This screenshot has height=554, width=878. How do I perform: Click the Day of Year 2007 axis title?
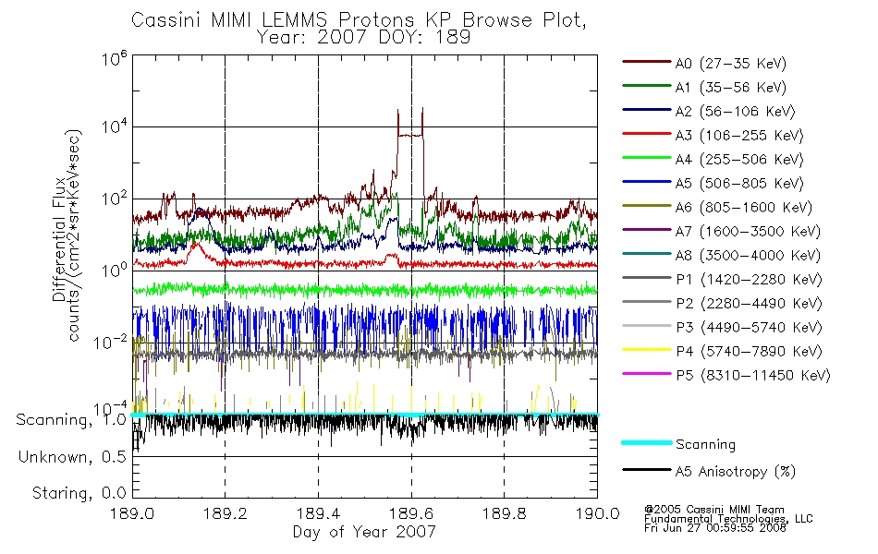[364, 532]
